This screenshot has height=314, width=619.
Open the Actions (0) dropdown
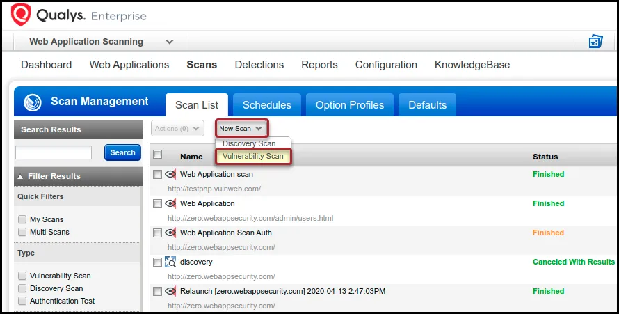point(177,128)
